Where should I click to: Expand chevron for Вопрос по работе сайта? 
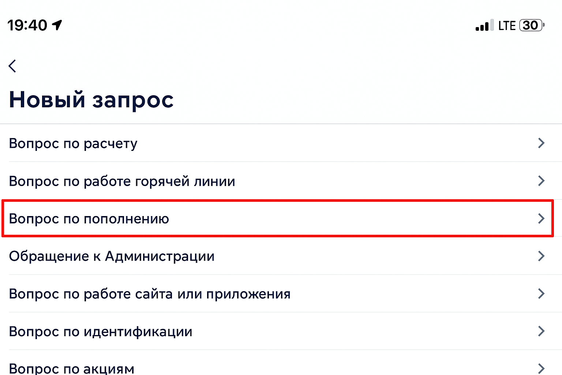[x=541, y=294]
